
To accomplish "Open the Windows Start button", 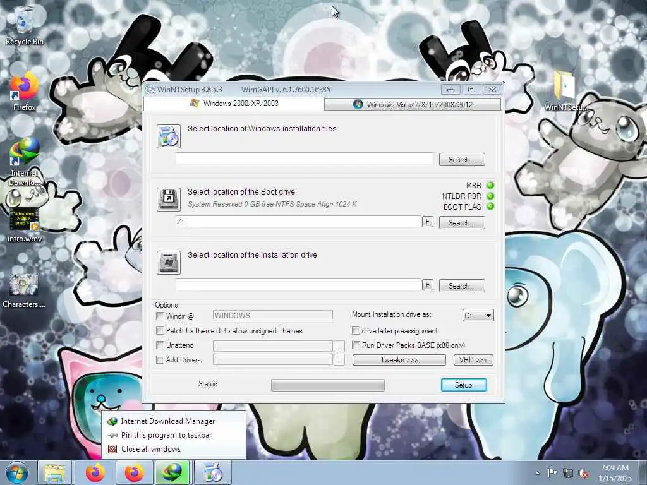I will point(17,472).
